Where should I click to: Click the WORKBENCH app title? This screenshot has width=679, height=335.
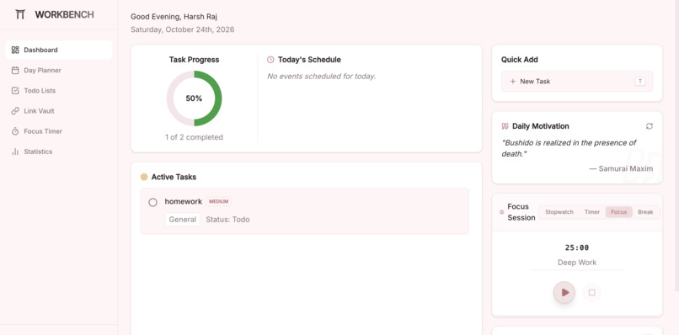click(x=64, y=14)
